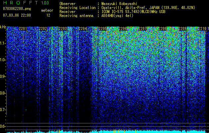Click the Ogata-vill. Akita-Pref. JAPAN location text
Viewport: 209px width, 133px height.
[148, 8]
